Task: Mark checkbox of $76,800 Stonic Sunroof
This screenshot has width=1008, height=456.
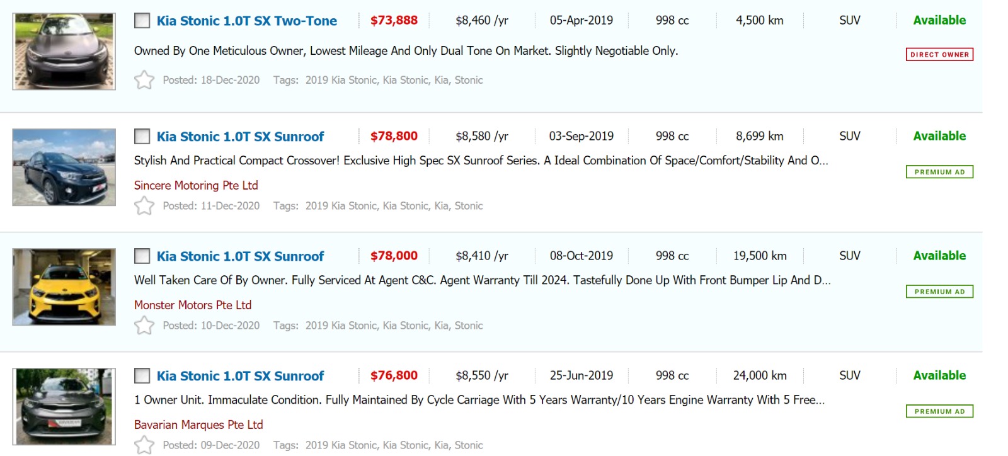Action: (x=142, y=376)
